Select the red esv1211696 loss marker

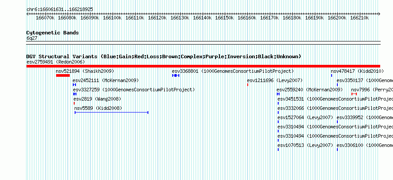248,85
